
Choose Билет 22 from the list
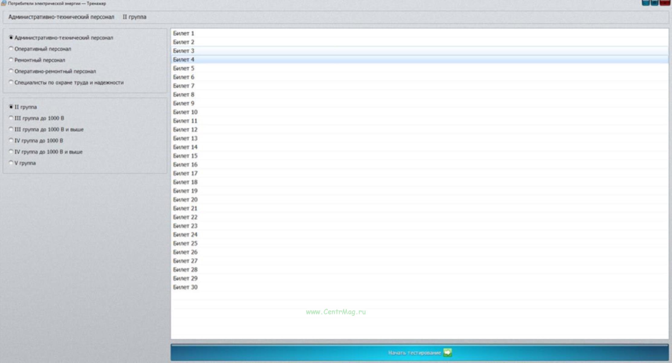(x=185, y=217)
